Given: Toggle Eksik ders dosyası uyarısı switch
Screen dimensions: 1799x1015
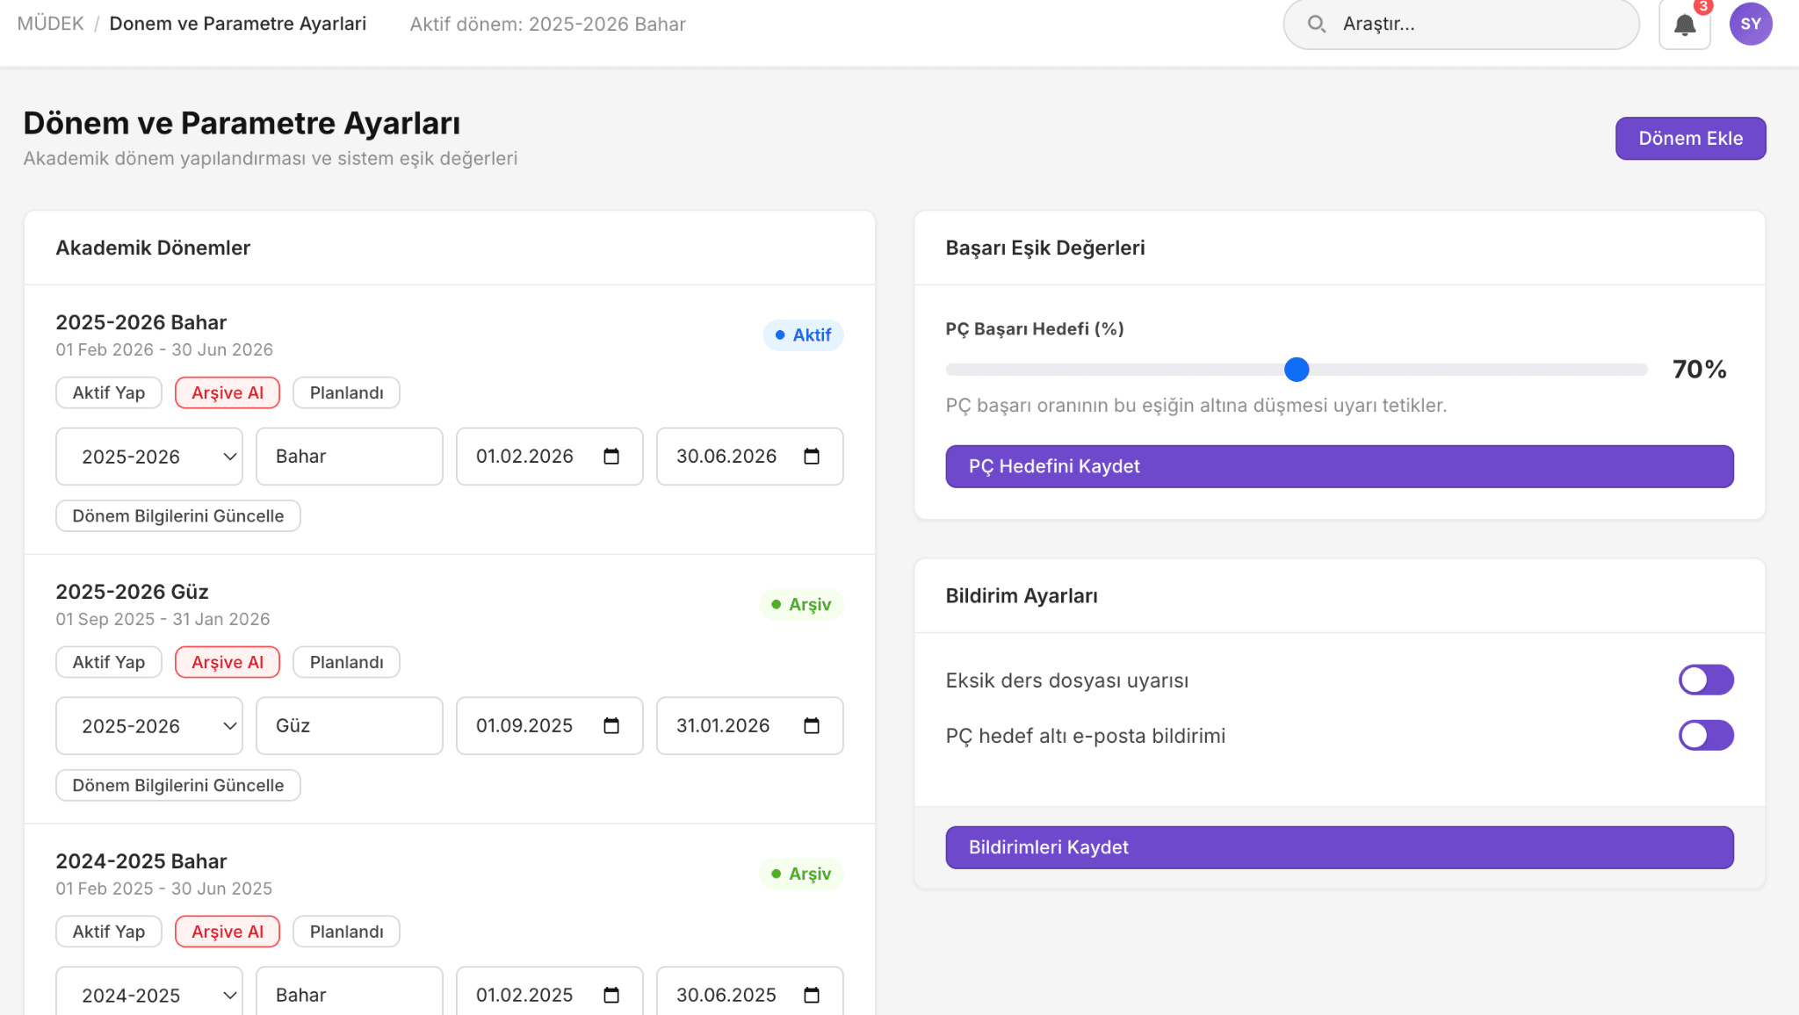Looking at the screenshot, I should (x=1706, y=680).
